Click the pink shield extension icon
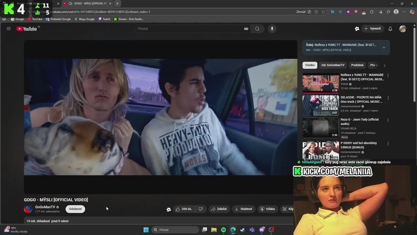Viewport: 417px width, 235px height. [356, 12]
